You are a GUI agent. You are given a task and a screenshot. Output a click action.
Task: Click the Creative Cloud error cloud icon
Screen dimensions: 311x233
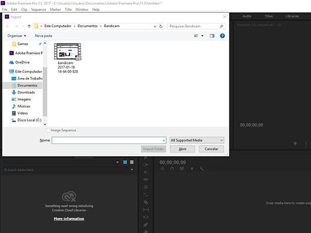pyautogui.click(x=69, y=196)
